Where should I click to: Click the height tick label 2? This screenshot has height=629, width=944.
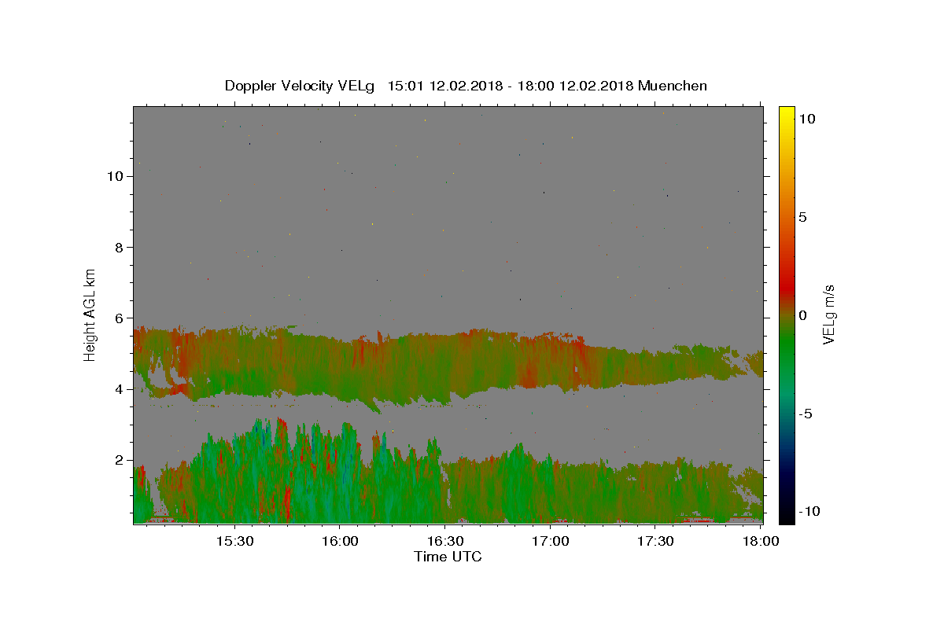pos(120,460)
